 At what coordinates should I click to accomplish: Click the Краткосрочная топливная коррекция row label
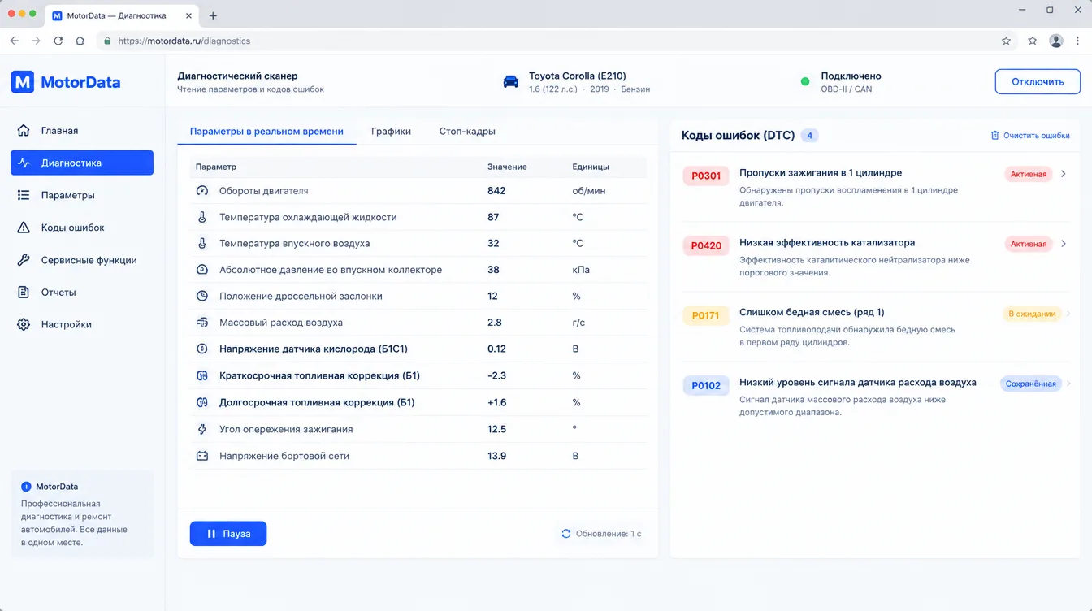point(319,376)
